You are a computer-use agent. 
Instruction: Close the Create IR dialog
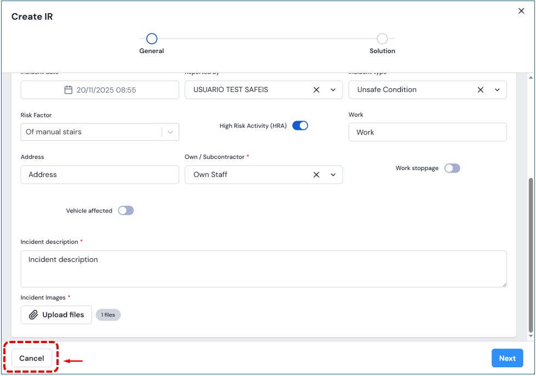(x=521, y=11)
